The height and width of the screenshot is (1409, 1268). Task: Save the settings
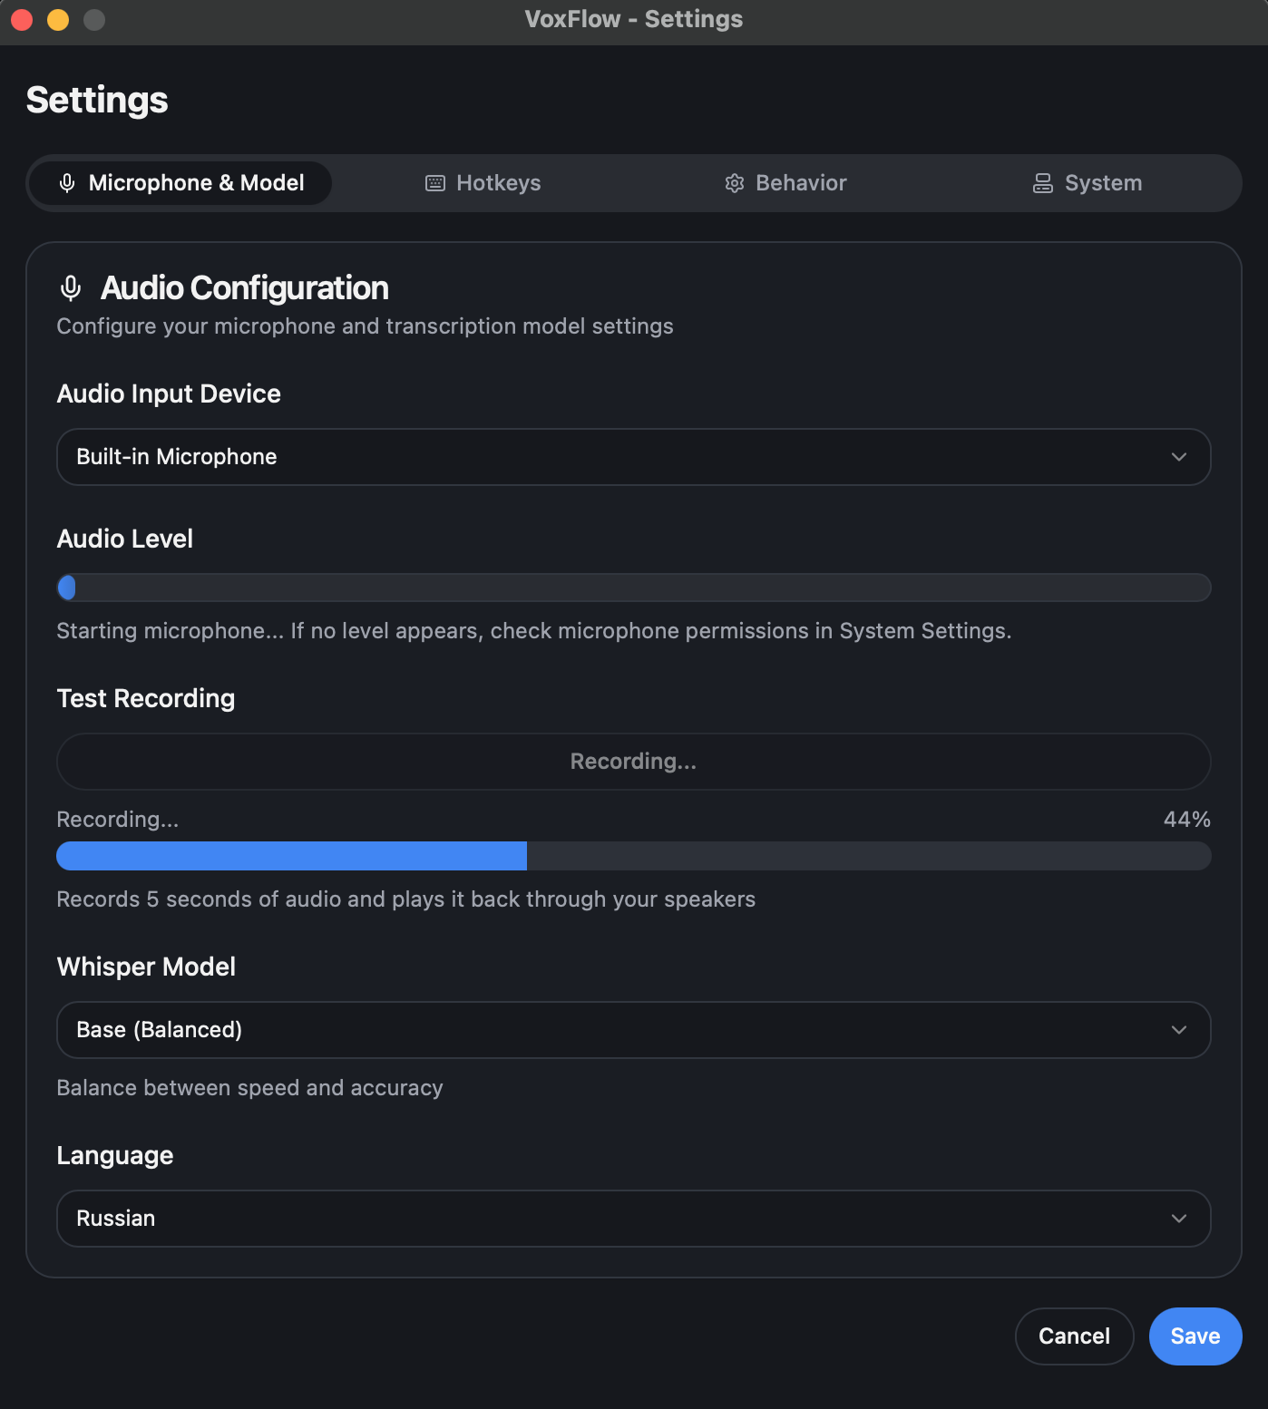pyautogui.click(x=1195, y=1336)
